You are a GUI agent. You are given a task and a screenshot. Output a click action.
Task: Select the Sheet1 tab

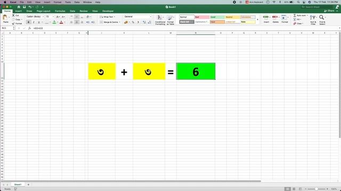click(18, 185)
